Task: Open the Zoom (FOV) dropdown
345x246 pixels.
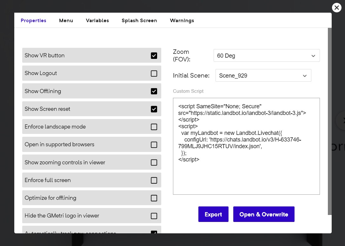Action: tap(266, 56)
